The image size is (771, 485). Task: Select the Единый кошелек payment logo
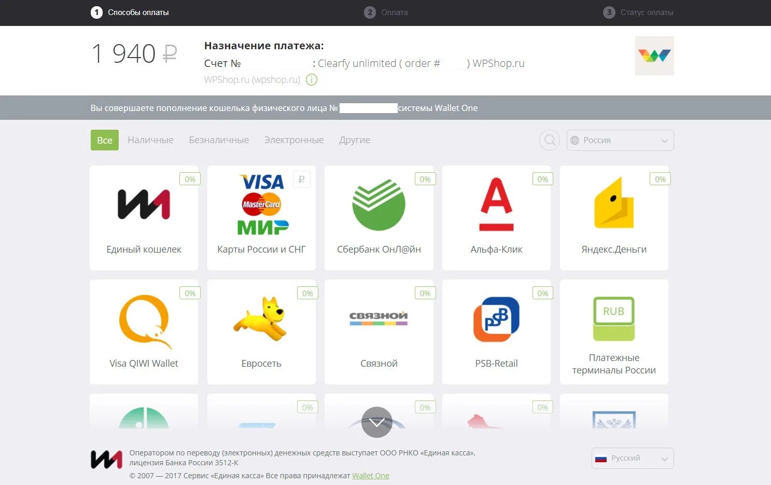[x=144, y=204]
